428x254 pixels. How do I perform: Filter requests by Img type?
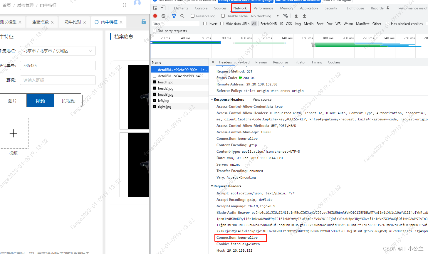click(x=298, y=24)
